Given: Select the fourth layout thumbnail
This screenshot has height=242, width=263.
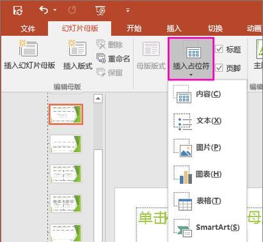Looking at the screenshot, I should [x=66, y=203].
